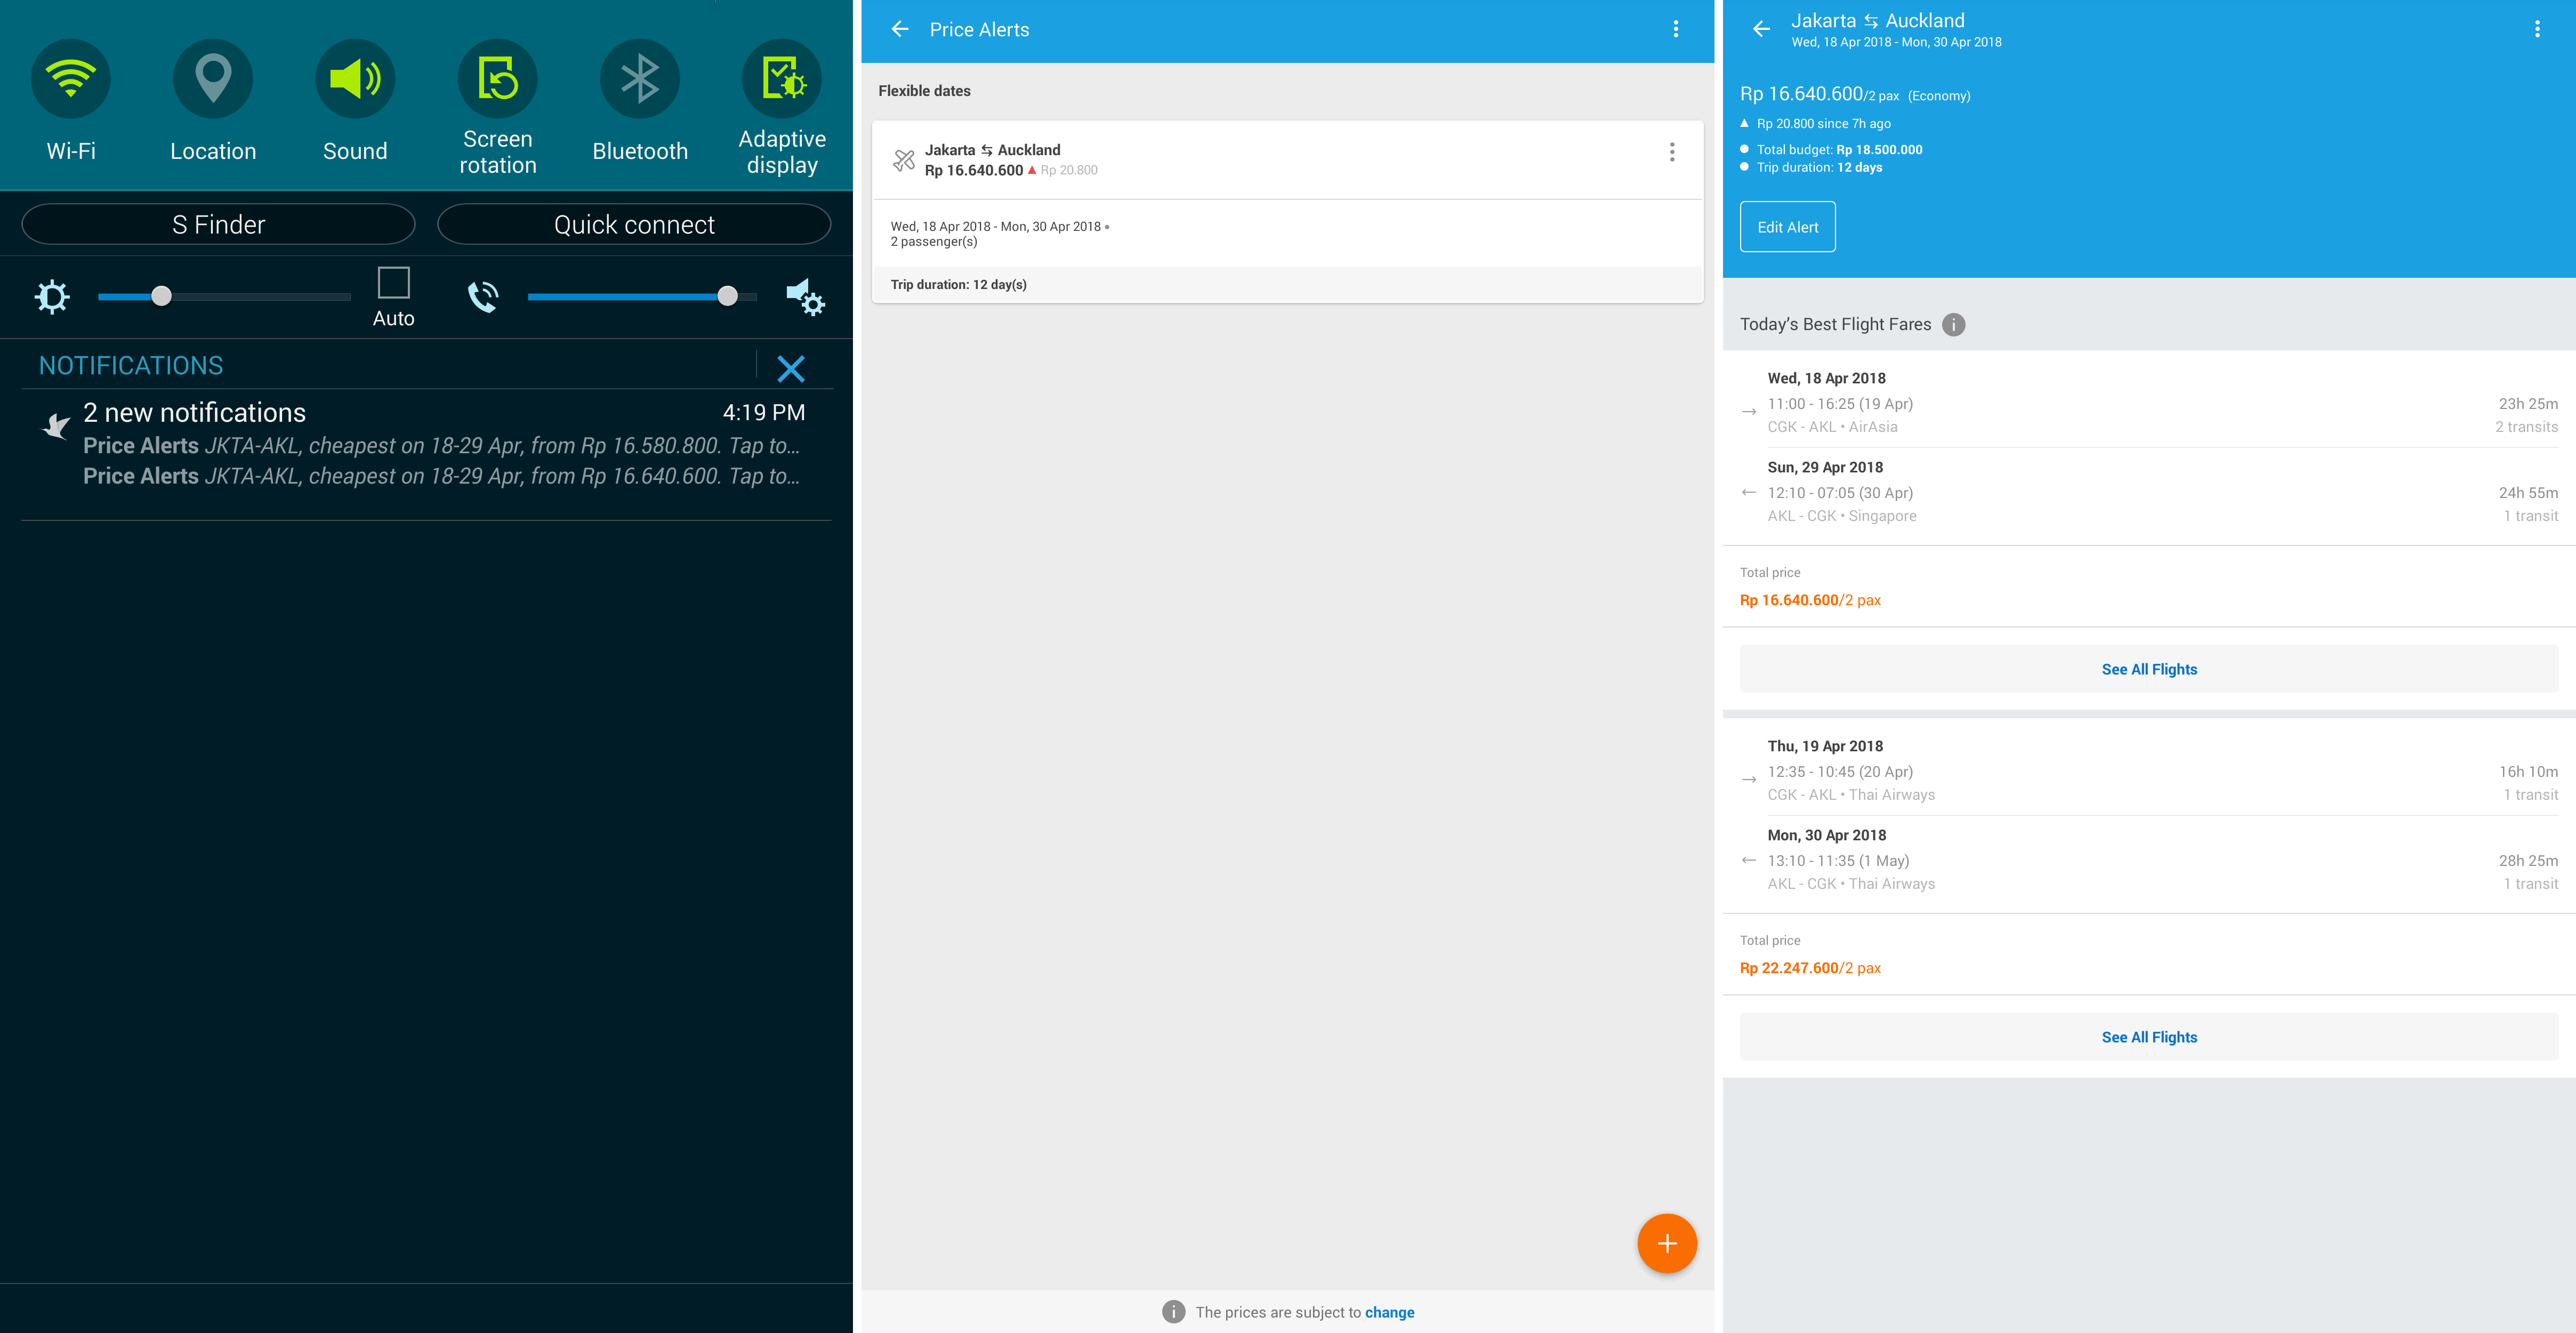Go back from Jakarta-Auckland detail screen

(1762, 30)
